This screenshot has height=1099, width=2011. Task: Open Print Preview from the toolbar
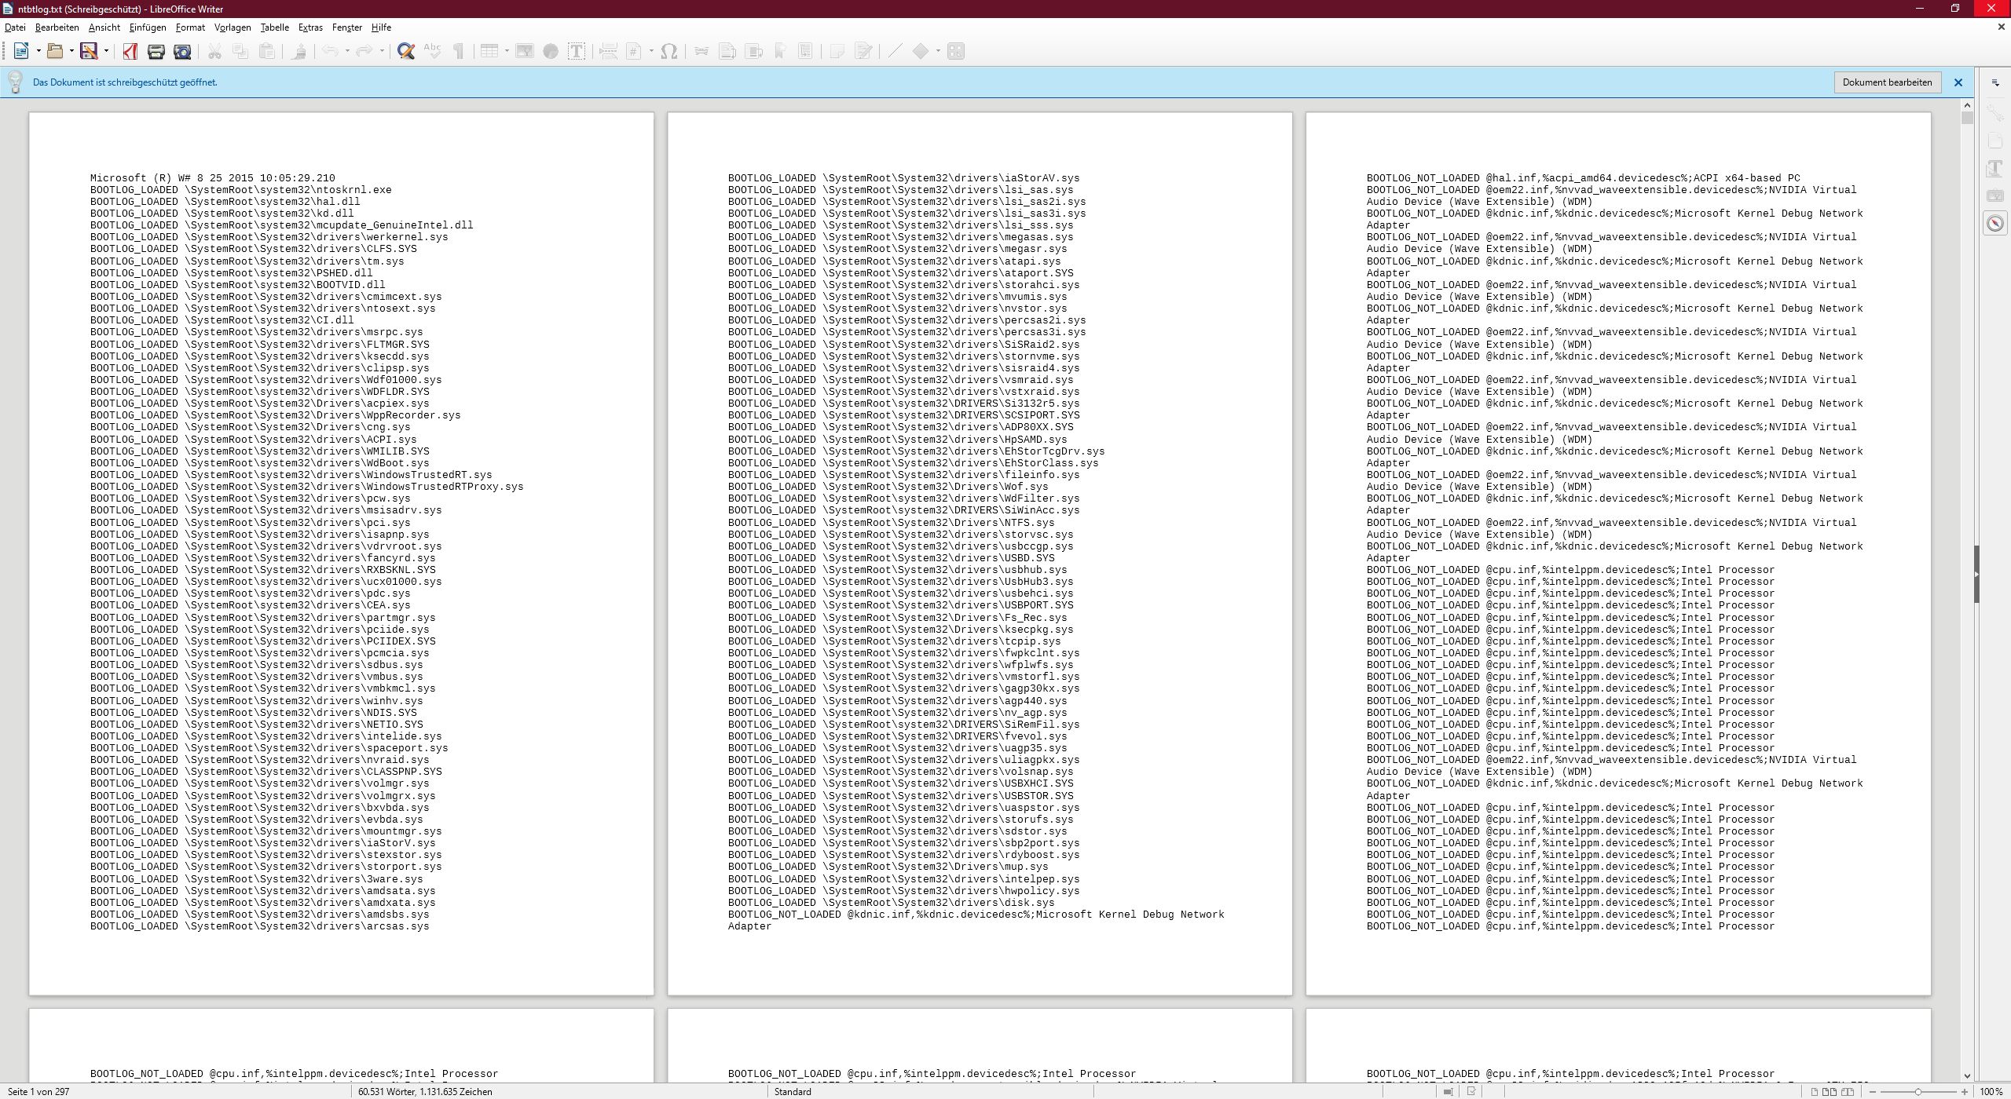pos(182,52)
